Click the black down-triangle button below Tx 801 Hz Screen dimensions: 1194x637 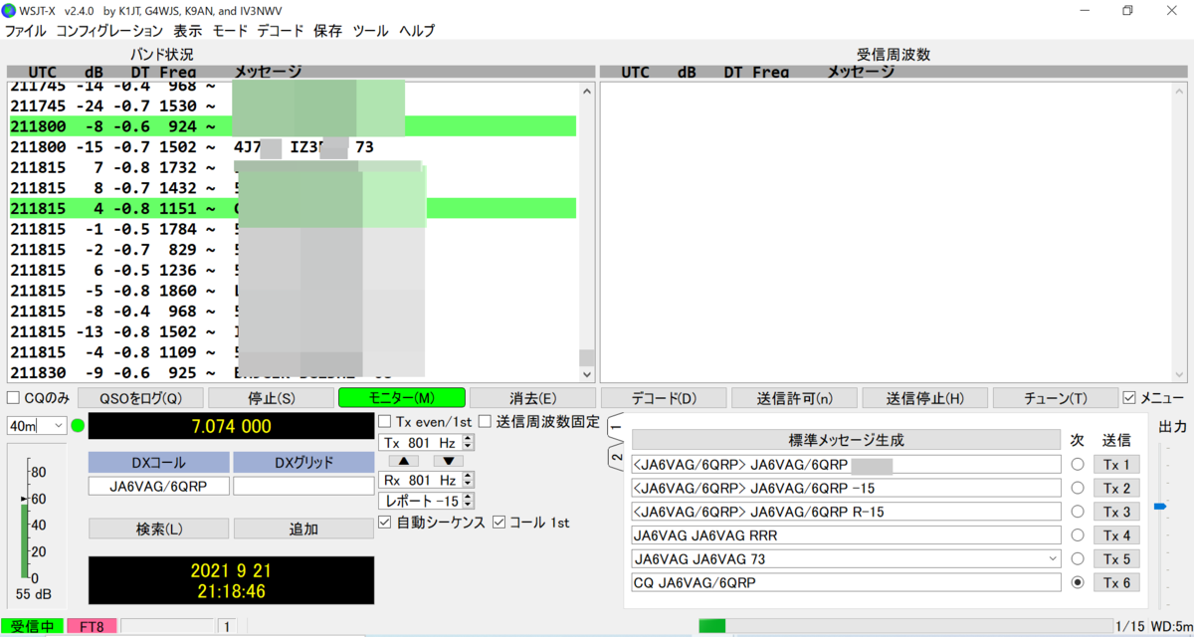pyautogui.click(x=448, y=461)
